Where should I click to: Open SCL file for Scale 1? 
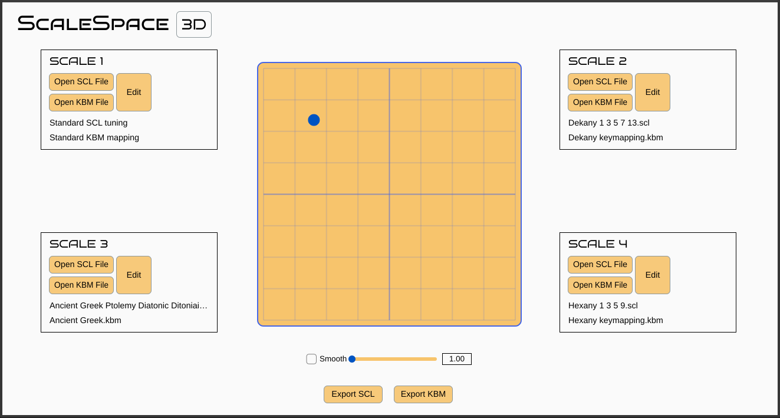pos(81,82)
